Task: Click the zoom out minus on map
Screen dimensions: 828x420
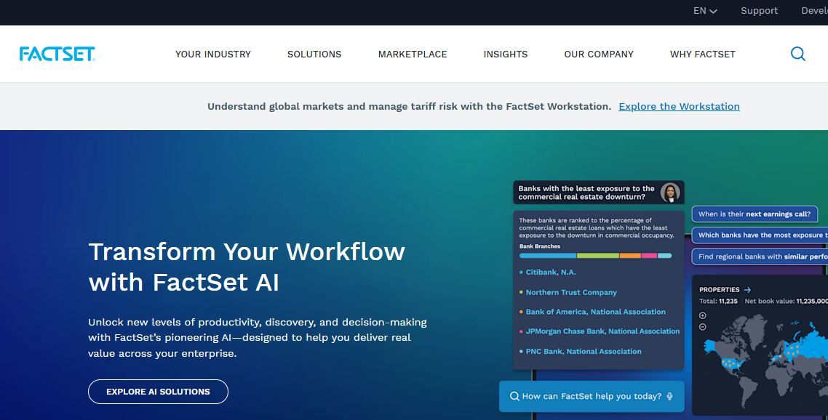Action: tap(702, 326)
